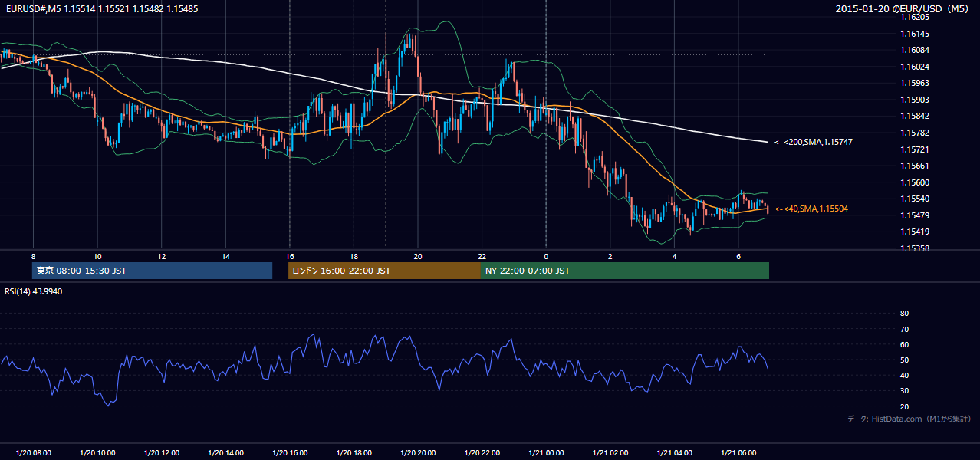
Task: Click price axis value 1.16145
Action: click(914, 34)
